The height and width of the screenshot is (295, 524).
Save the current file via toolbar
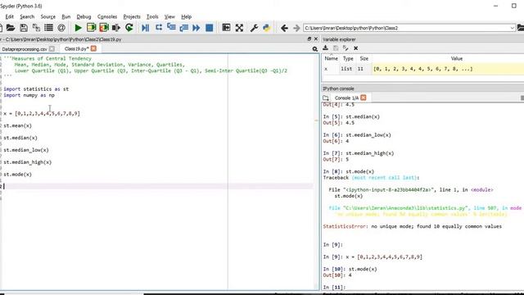coord(24,28)
